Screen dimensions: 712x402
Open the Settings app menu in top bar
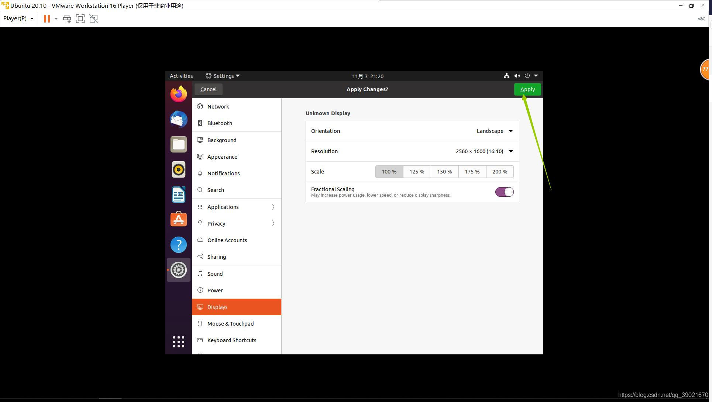pos(223,76)
